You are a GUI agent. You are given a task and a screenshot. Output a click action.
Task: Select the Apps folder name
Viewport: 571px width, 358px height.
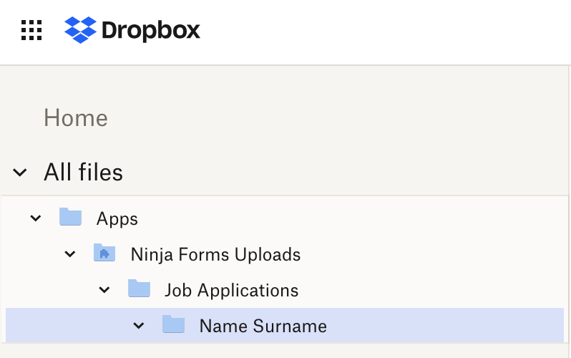point(117,219)
